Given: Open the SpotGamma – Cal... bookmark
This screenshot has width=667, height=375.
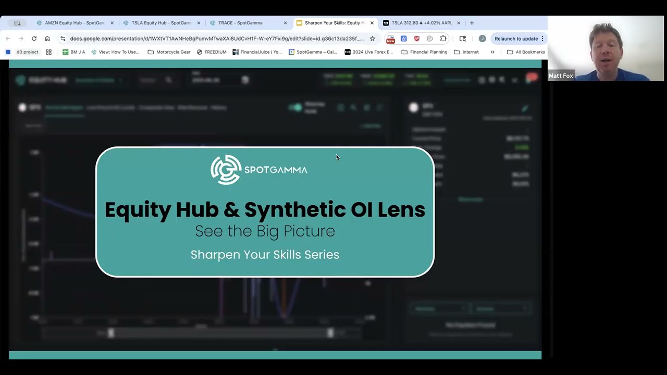Looking at the screenshot, I should [313, 52].
